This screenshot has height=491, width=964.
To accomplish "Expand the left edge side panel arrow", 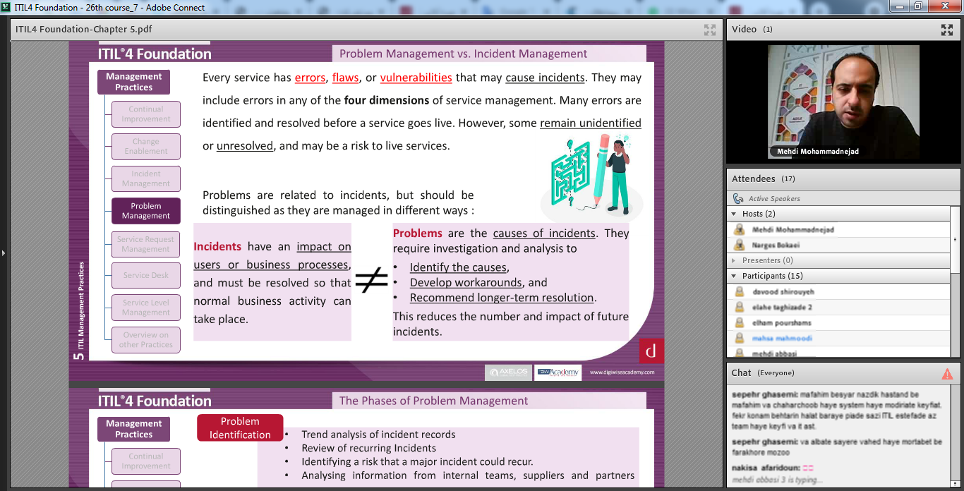I will point(4,253).
